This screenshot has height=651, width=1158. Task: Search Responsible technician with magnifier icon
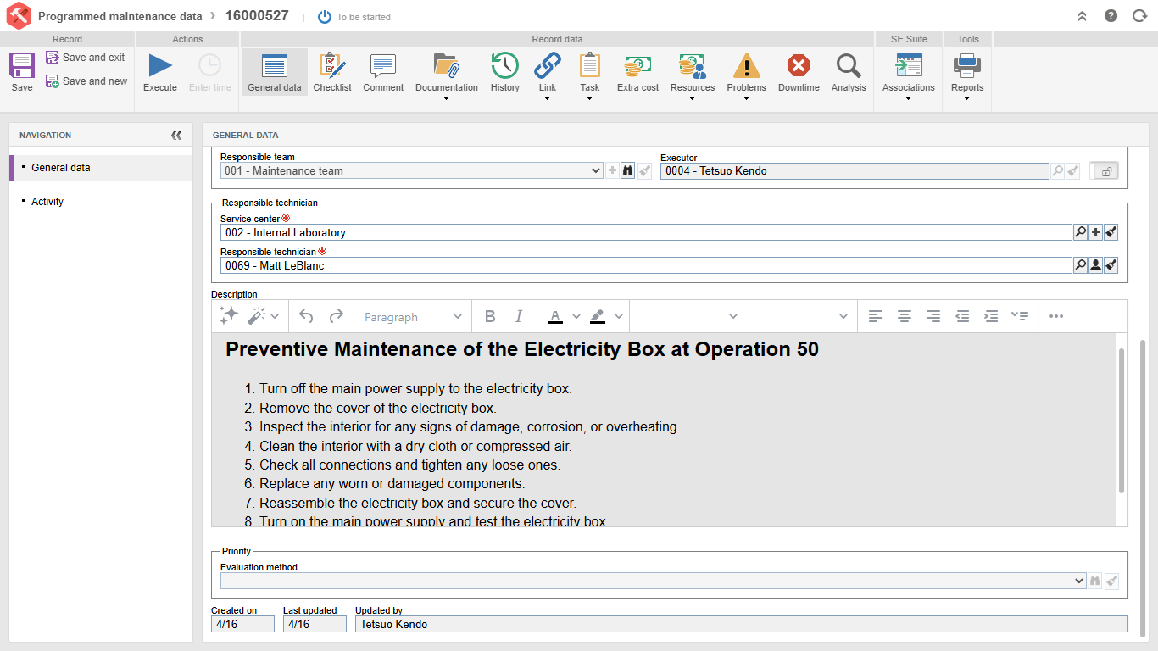1080,265
